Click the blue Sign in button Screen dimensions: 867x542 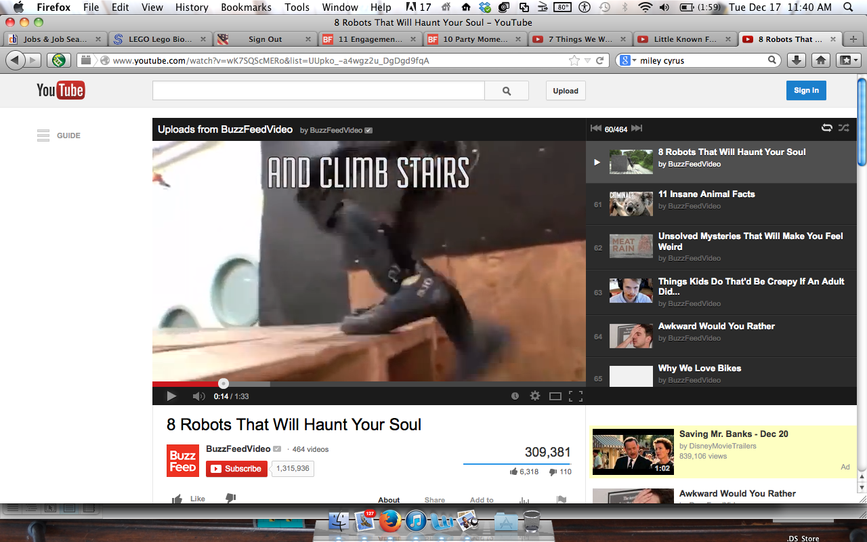(806, 90)
